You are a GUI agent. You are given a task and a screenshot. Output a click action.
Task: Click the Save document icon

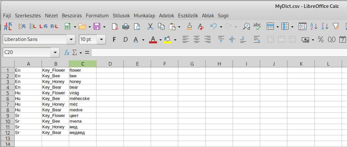coord(97,26)
